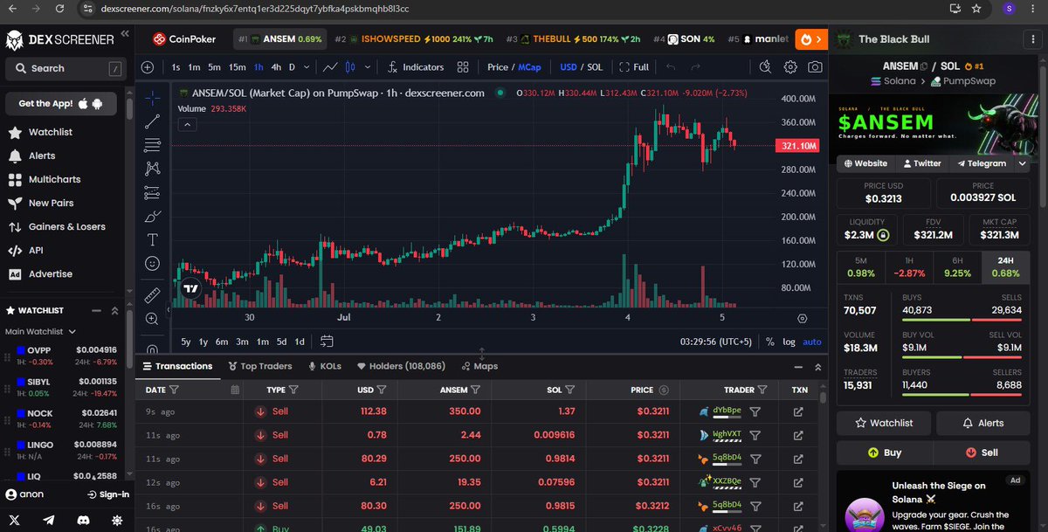Click the Search input field
Screen dimensions: 1048x532
click(x=65, y=68)
